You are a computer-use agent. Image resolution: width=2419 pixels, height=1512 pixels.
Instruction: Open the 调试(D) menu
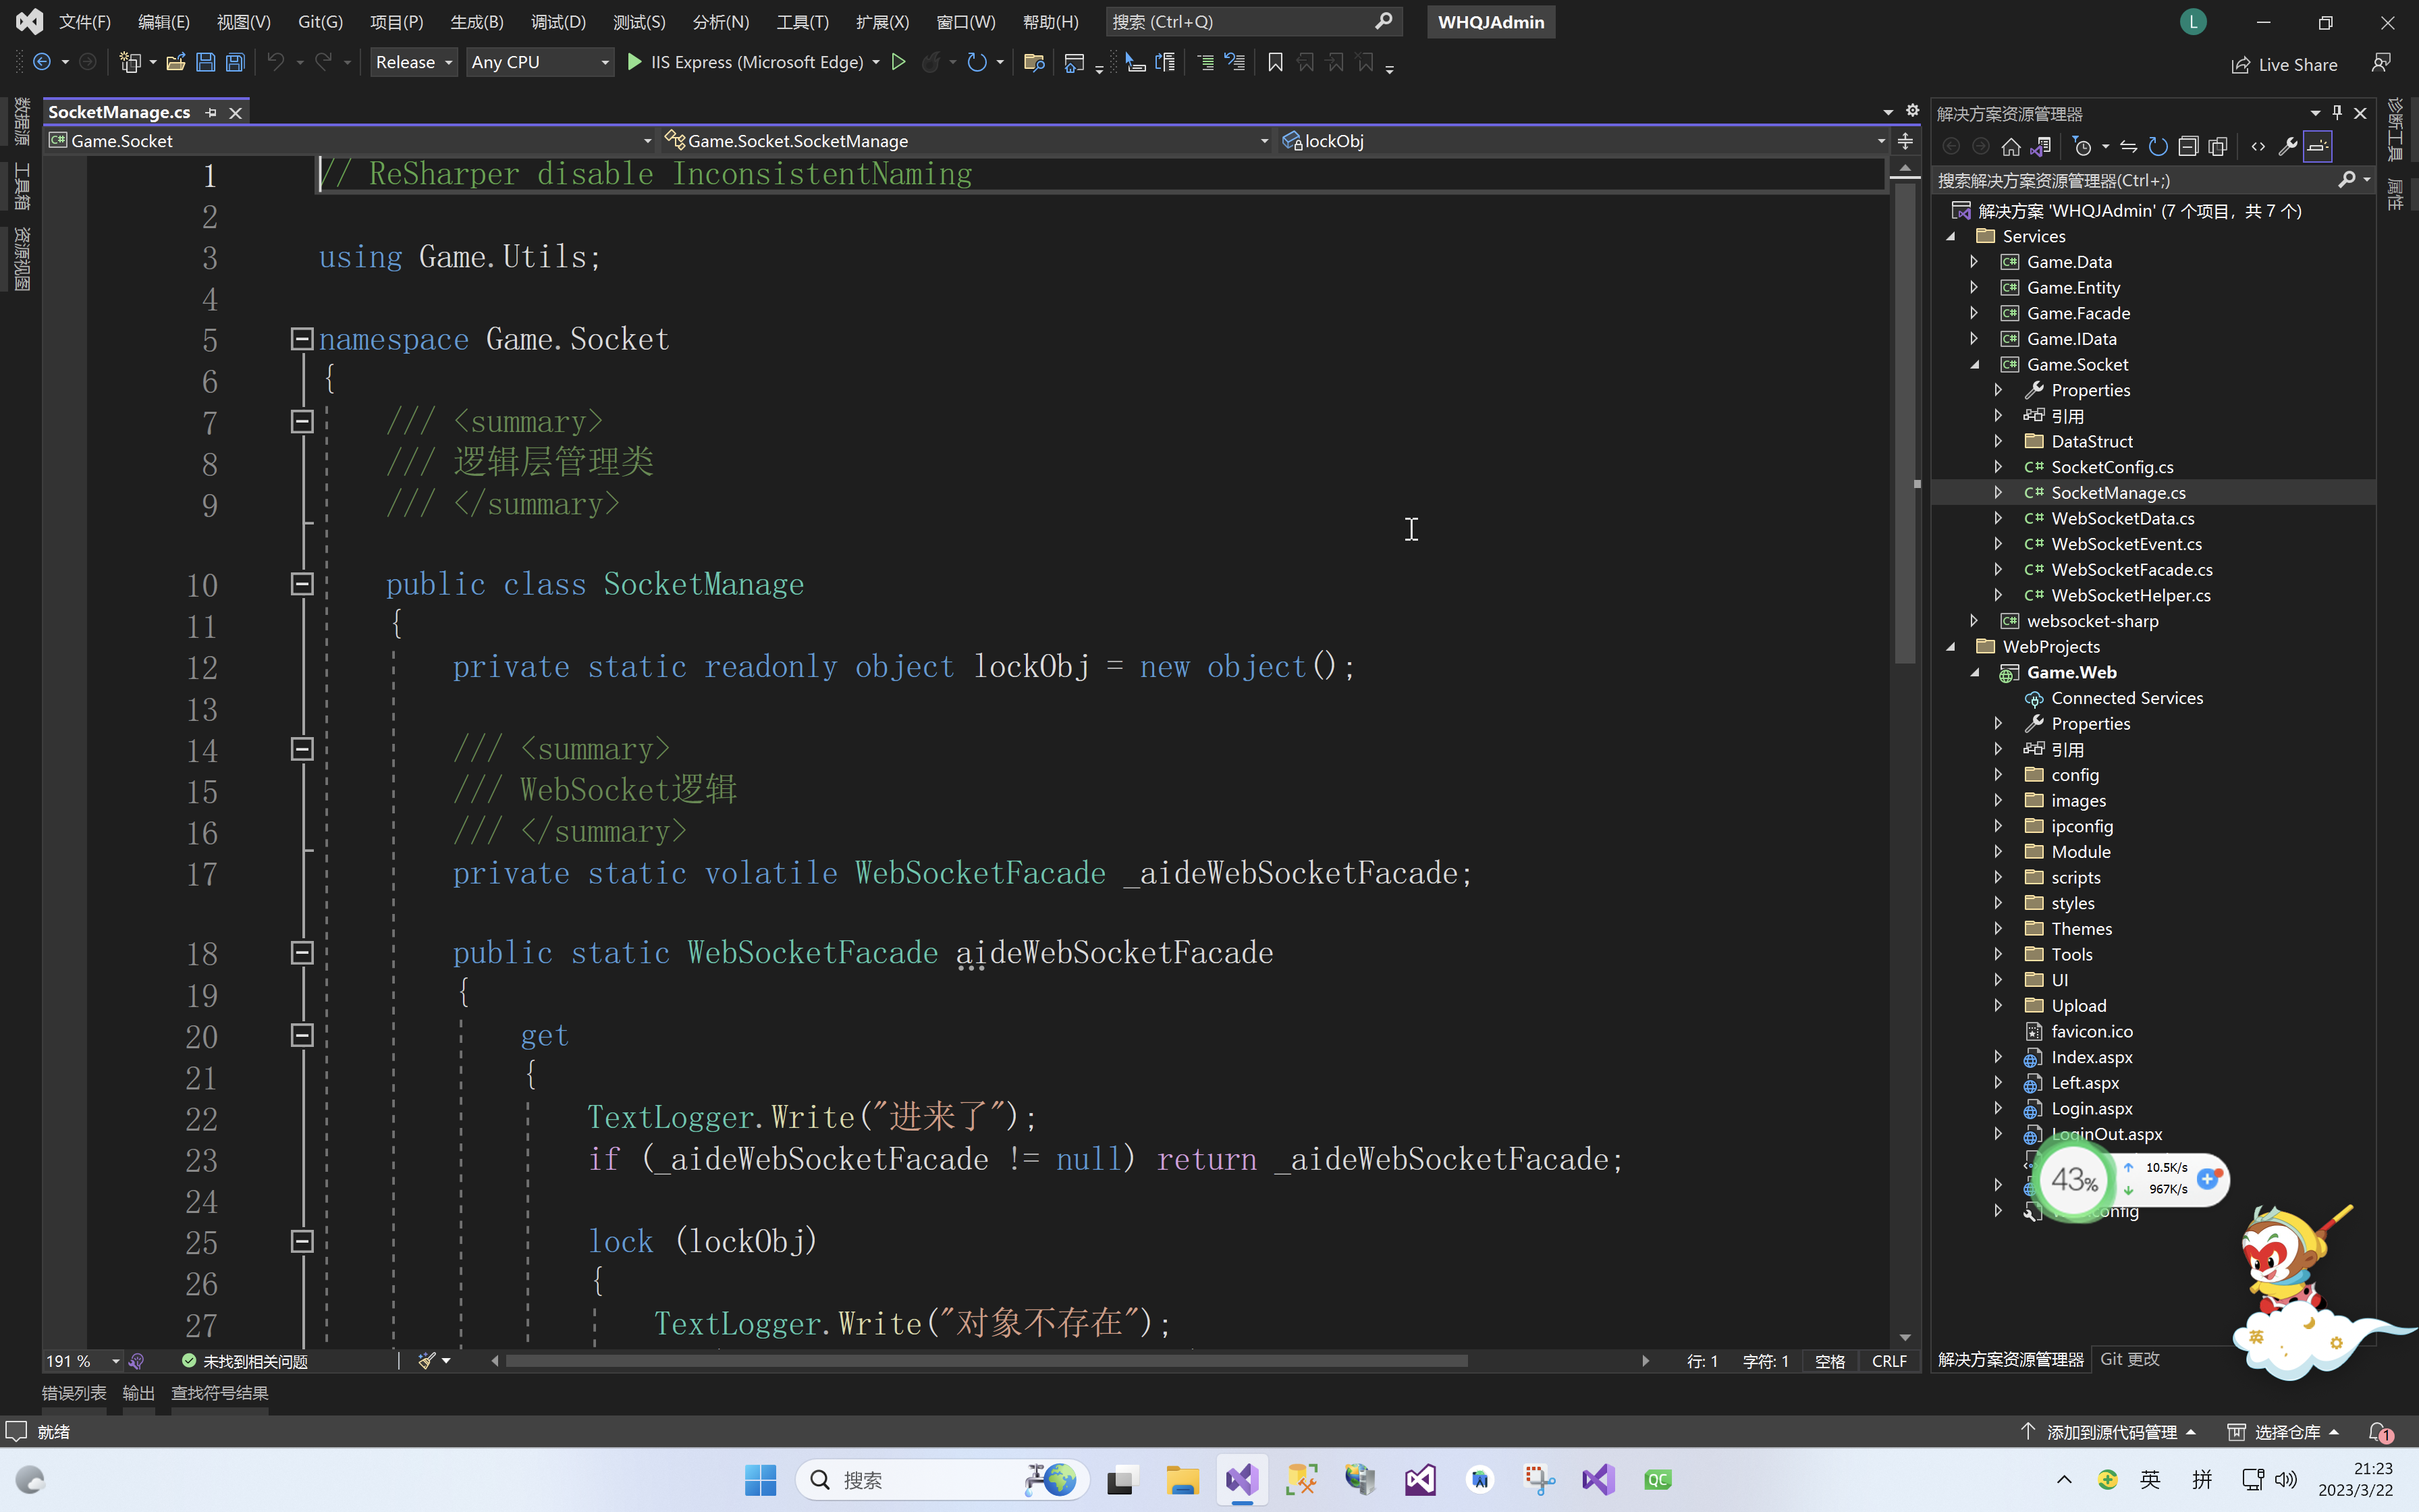(x=558, y=22)
